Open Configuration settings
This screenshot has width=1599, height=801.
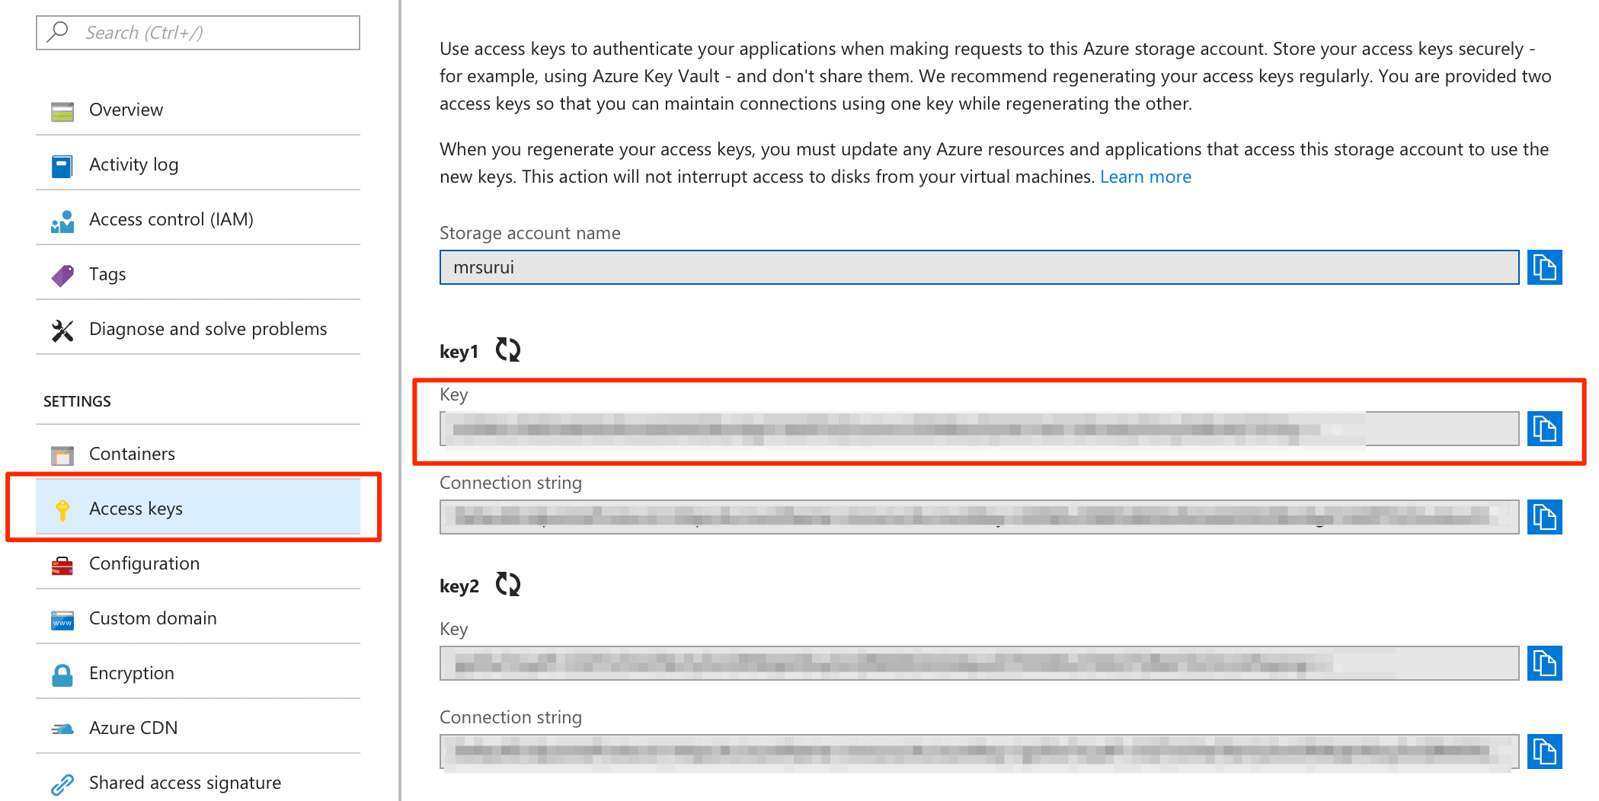pos(144,563)
